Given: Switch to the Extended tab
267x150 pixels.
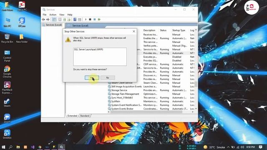Looking at the screenshot, I should pos(72,116).
